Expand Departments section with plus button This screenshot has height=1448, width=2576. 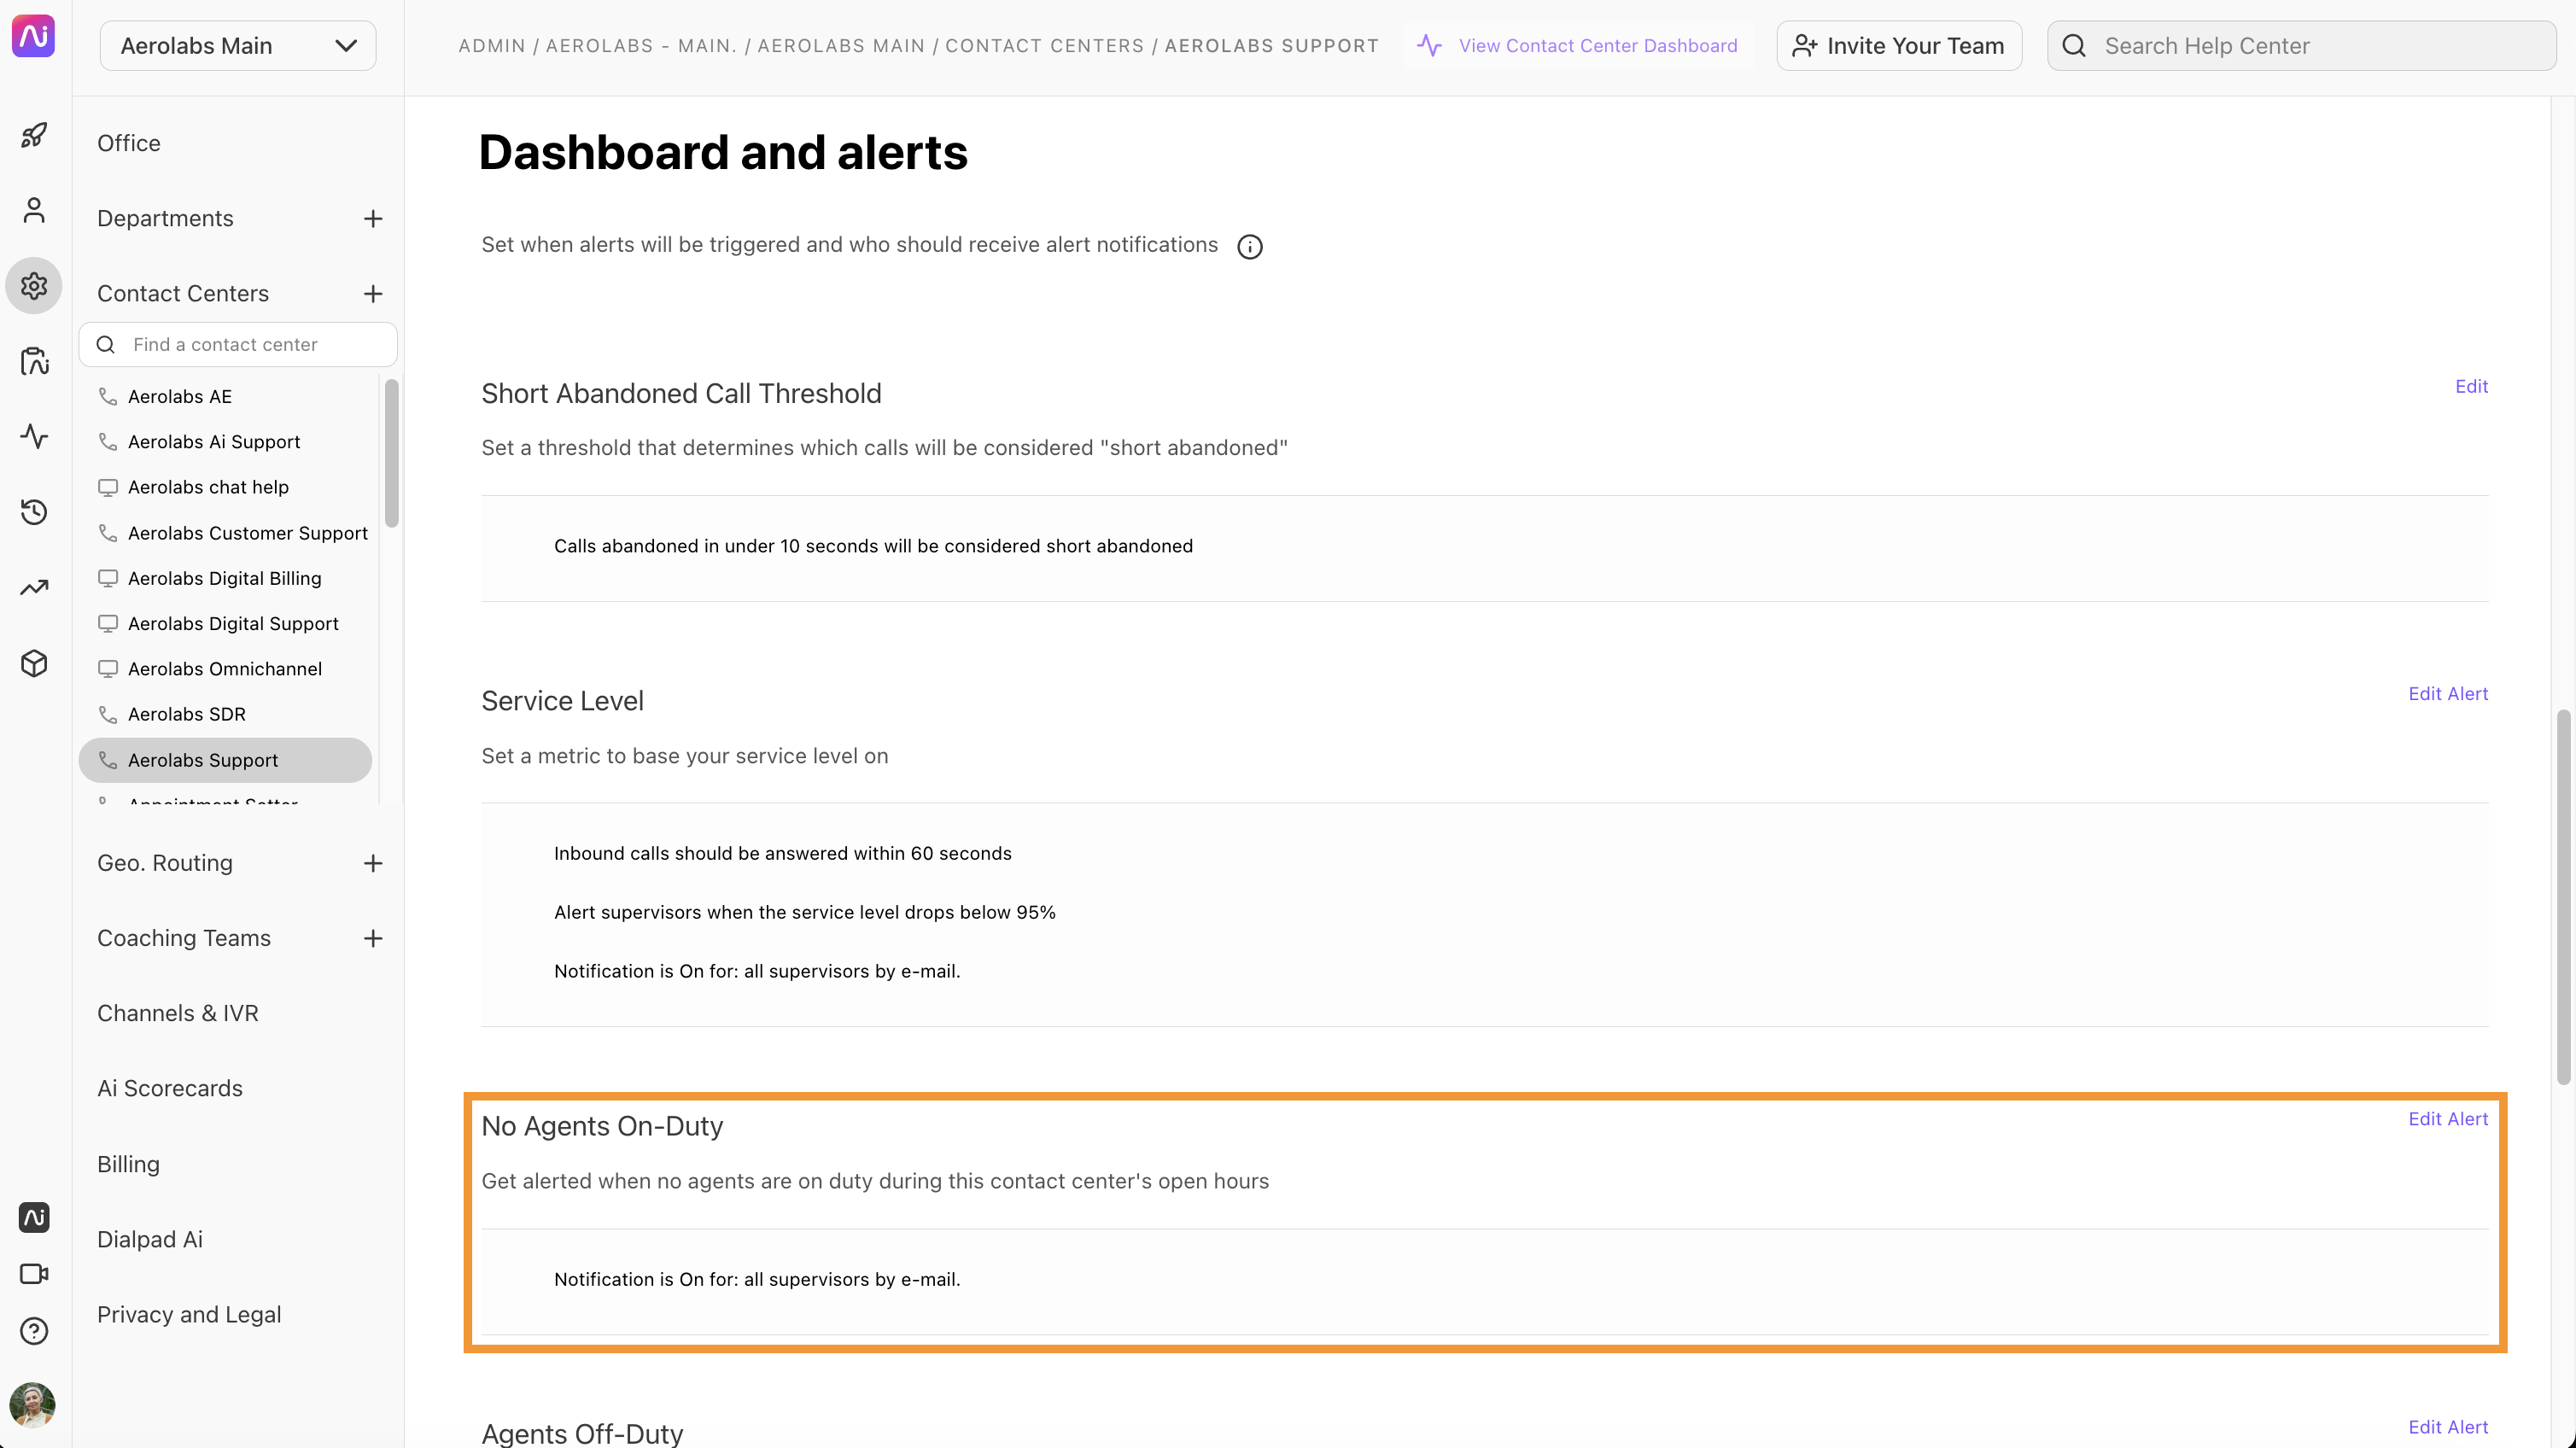pos(373,218)
